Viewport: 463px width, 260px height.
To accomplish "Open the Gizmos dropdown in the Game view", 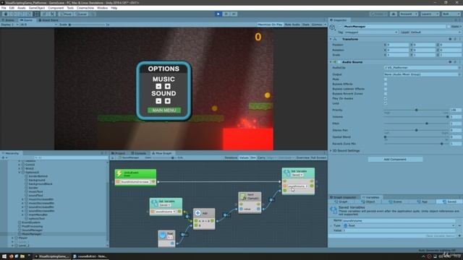I will pos(318,25).
